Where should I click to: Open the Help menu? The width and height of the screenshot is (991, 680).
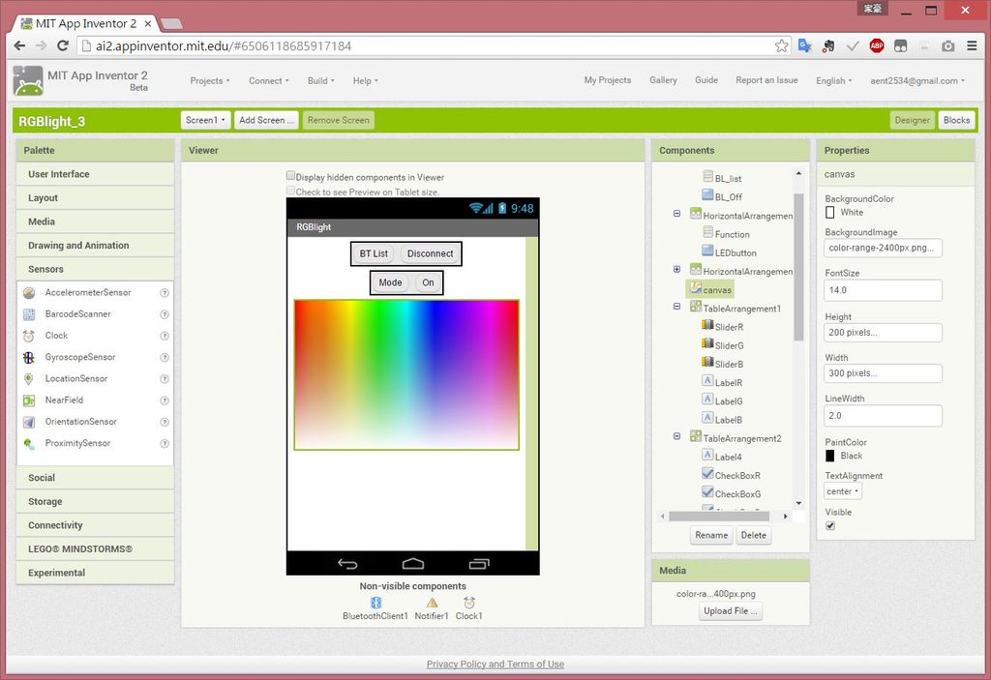[x=365, y=80]
